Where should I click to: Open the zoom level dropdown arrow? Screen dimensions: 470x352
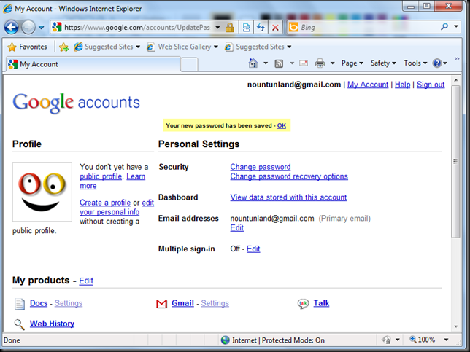point(447,340)
